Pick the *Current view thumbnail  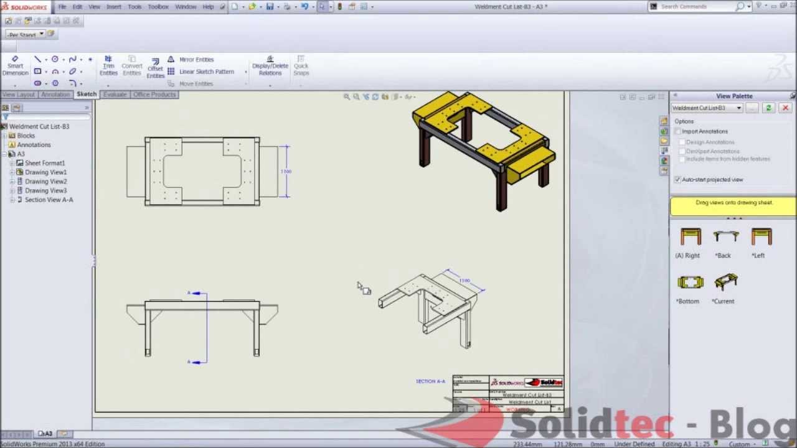click(x=725, y=283)
